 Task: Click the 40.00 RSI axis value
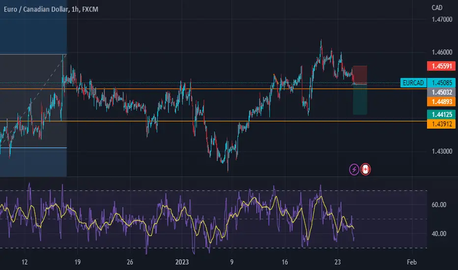439,234
